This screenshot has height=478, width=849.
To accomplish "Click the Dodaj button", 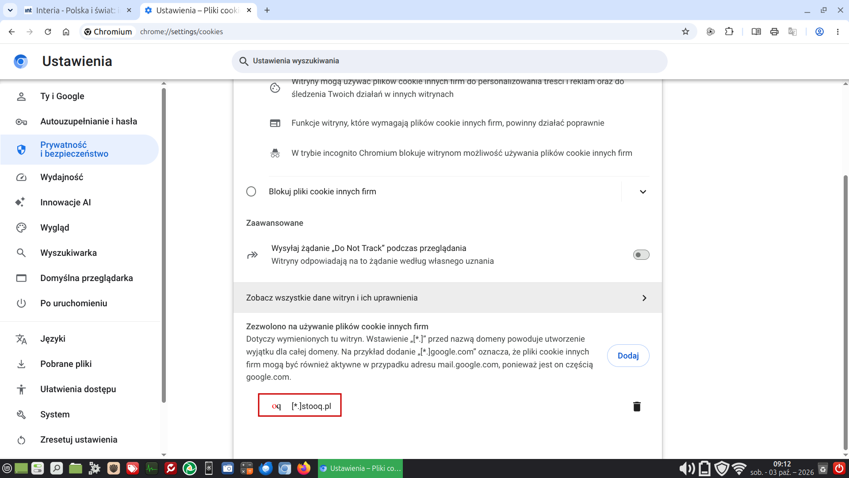I will coord(628,356).
